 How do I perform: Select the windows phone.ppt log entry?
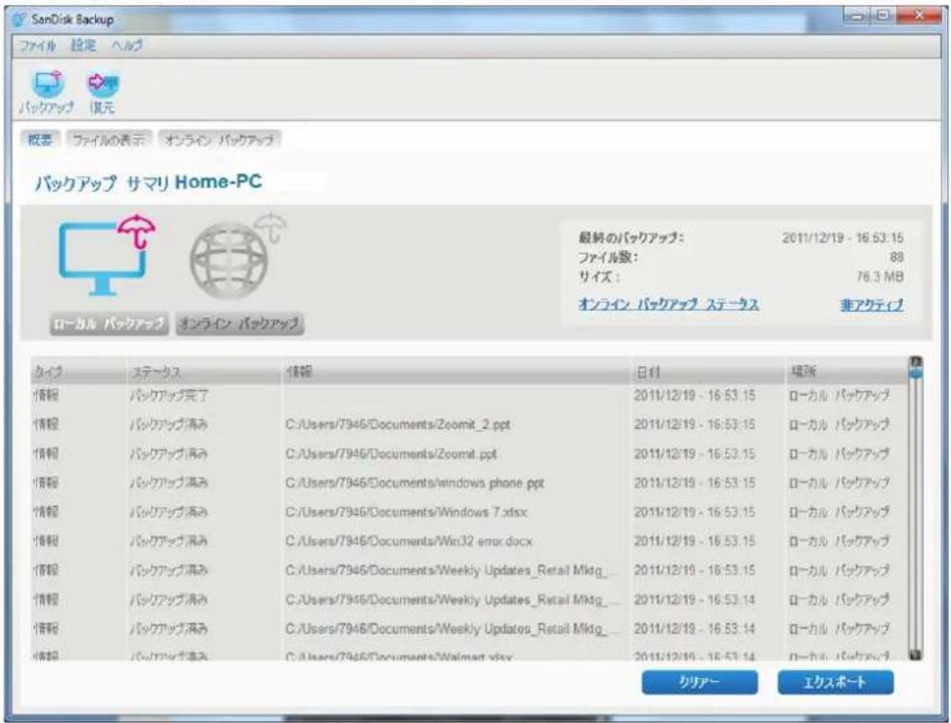point(470,483)
